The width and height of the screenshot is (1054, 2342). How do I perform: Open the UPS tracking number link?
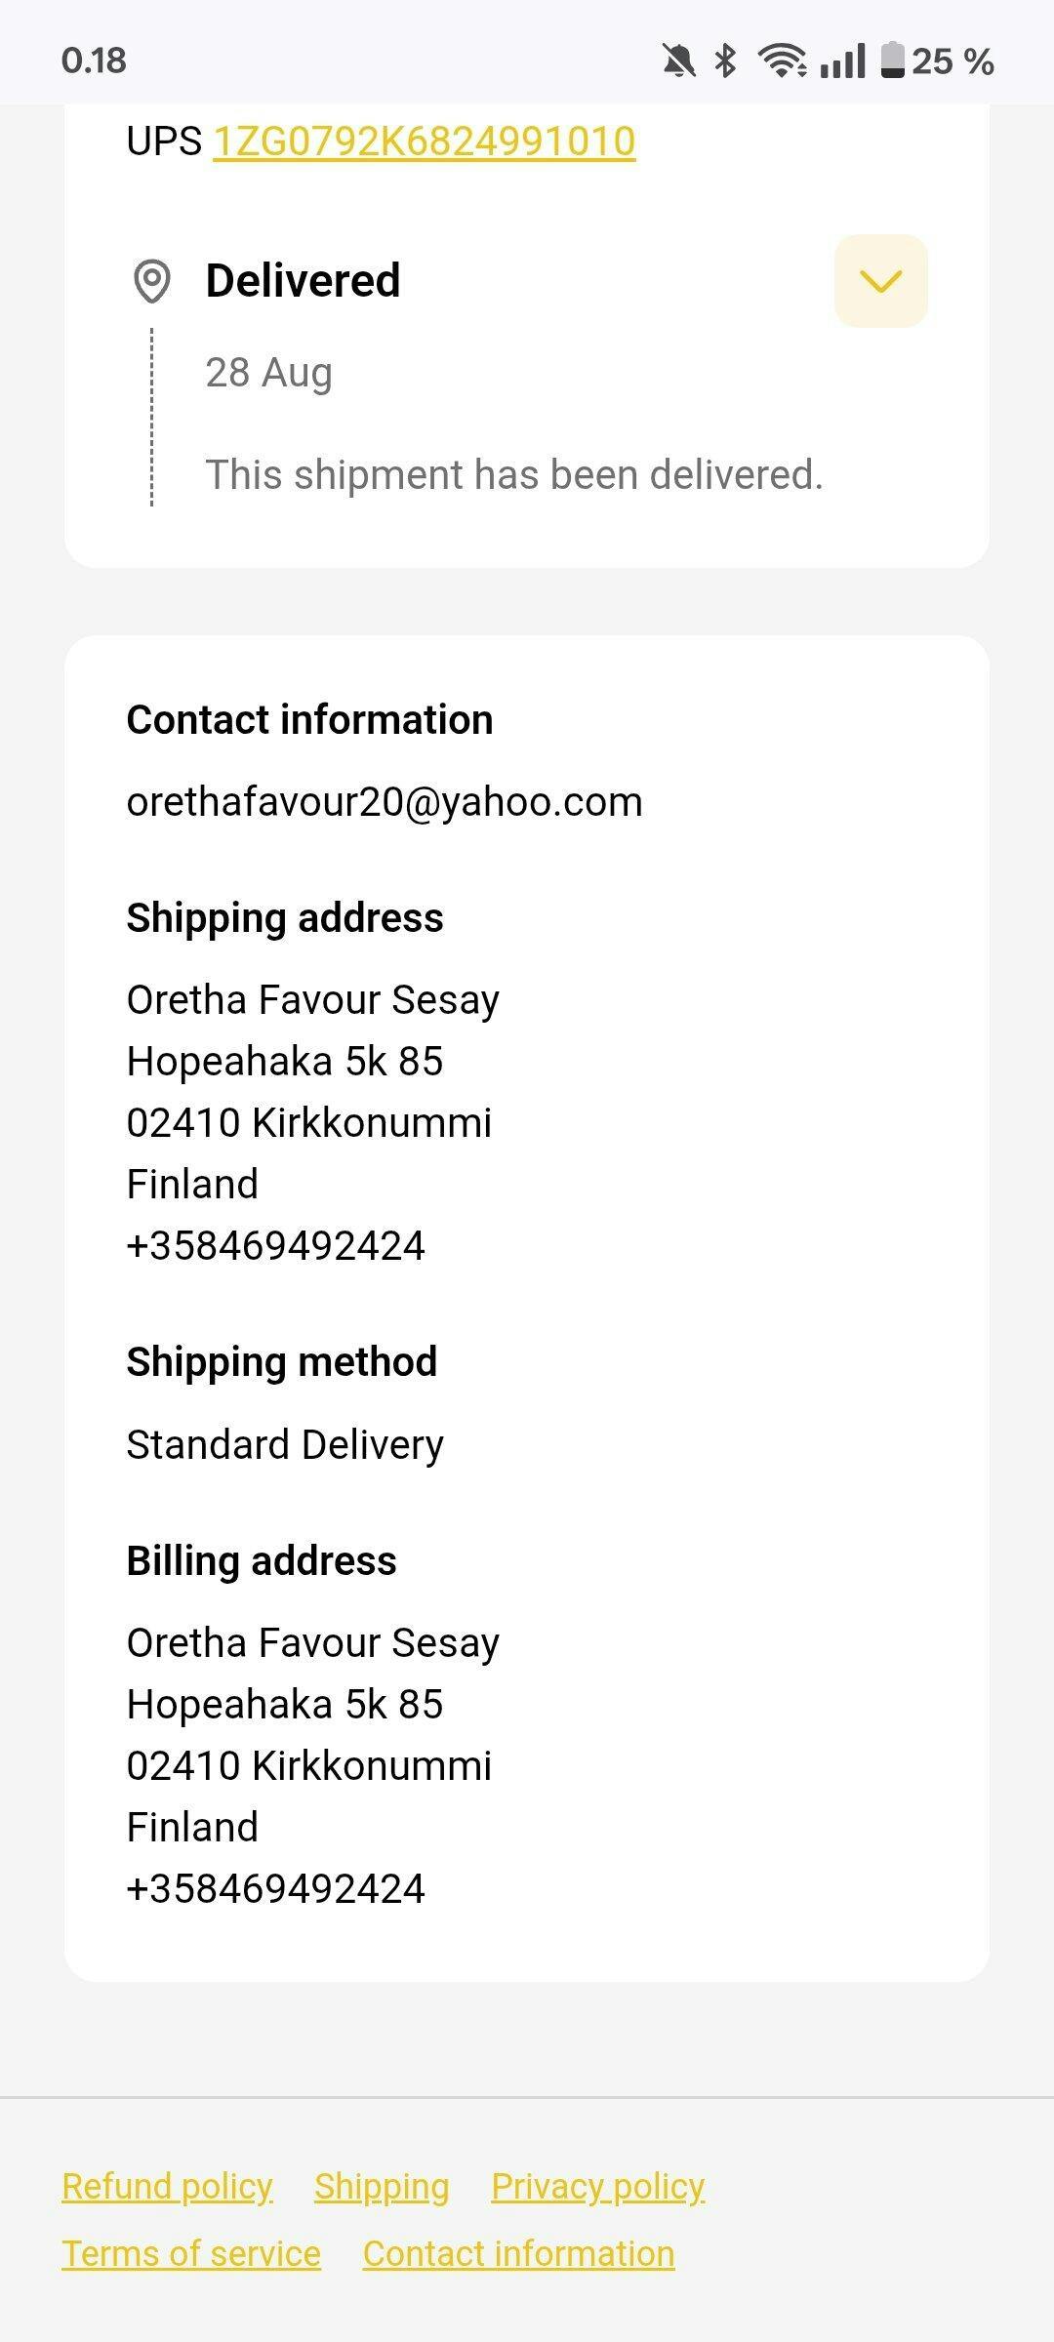click(425, 141)
